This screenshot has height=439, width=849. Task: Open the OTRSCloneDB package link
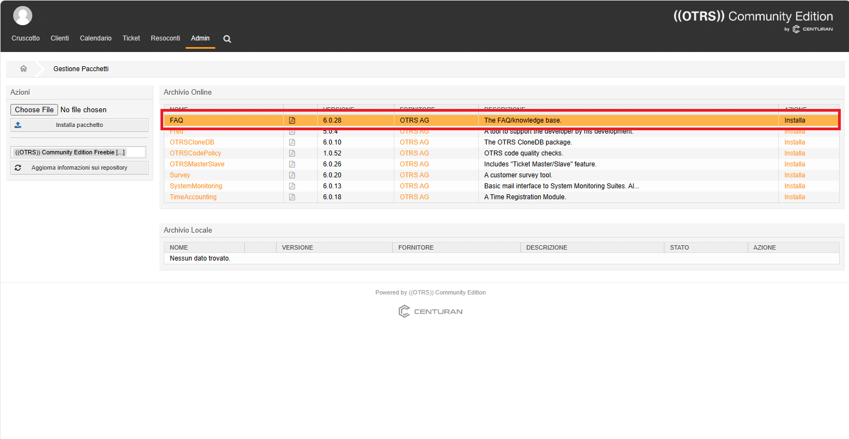click(x=192, y=142)
